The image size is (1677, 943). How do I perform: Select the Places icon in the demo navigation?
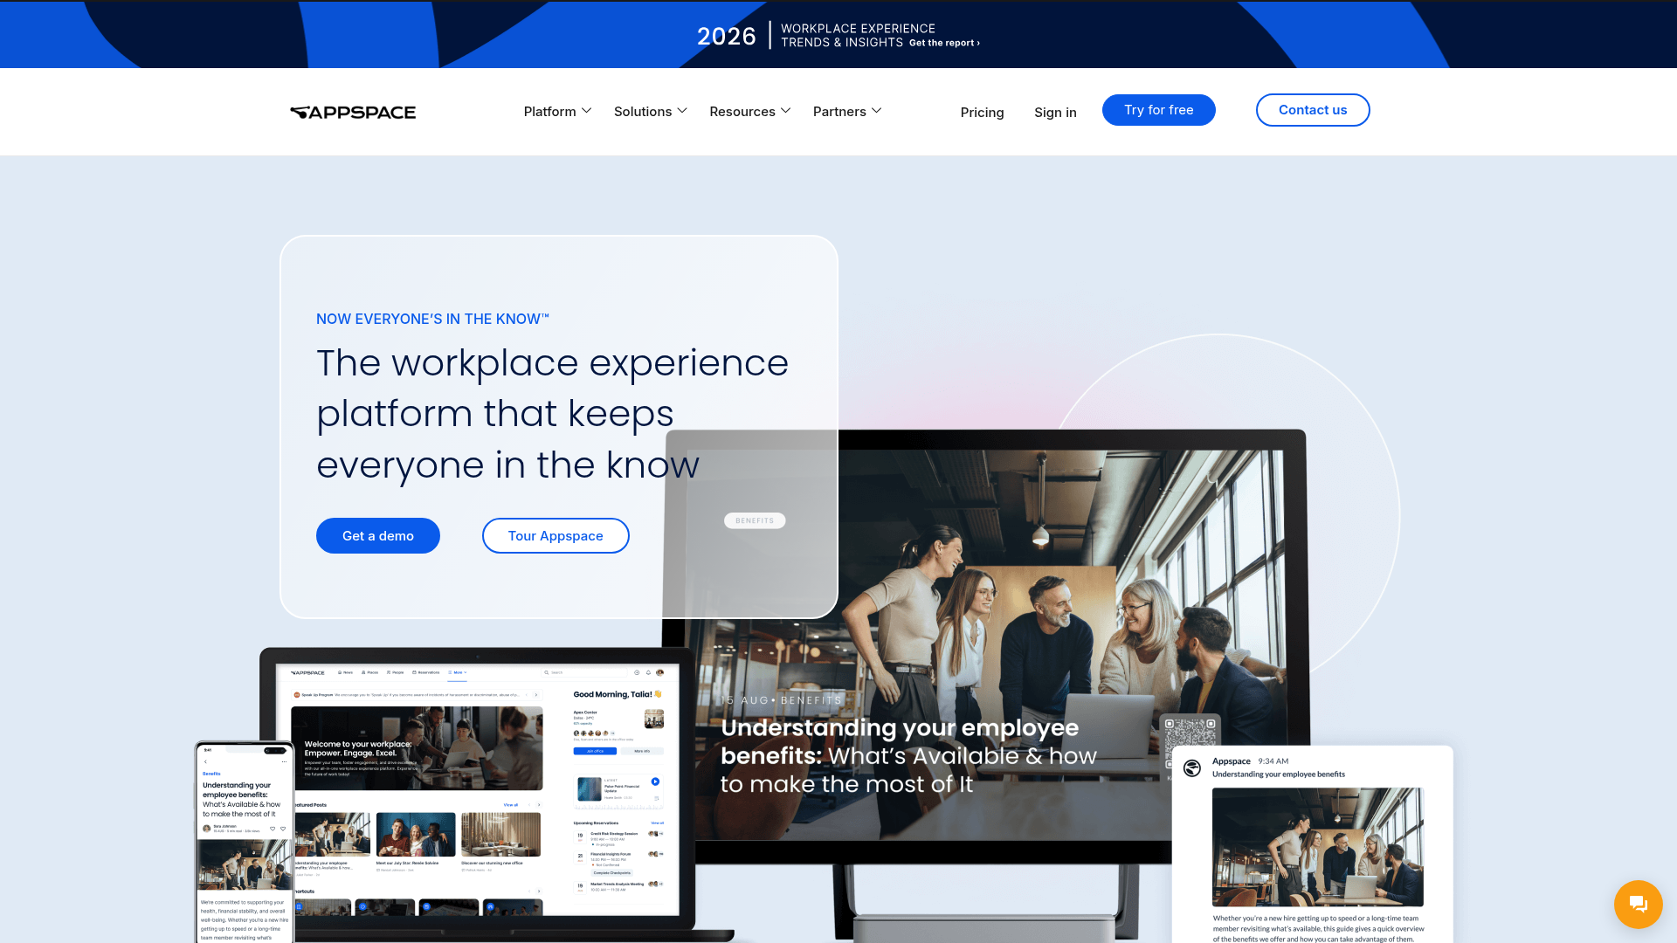click(363, 672)
